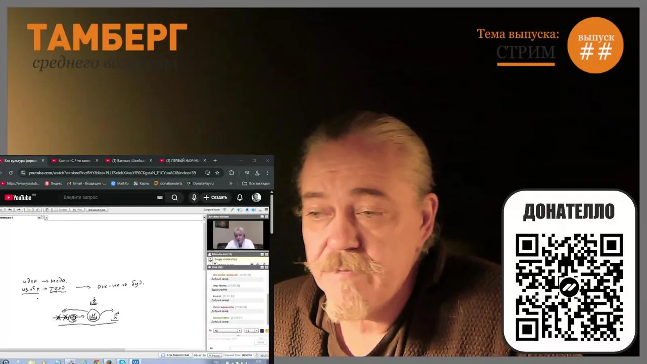The image size is (647, 364).
Task: Open the Mail.Ru bookmark
Action: pyautogui.click(x=120, y=184)
